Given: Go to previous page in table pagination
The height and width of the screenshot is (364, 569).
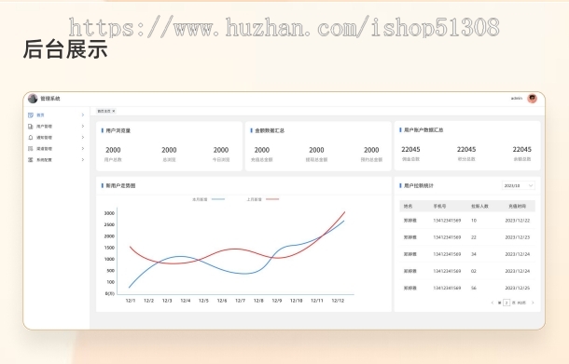Looking at the screenshot, I should (493, 303).
